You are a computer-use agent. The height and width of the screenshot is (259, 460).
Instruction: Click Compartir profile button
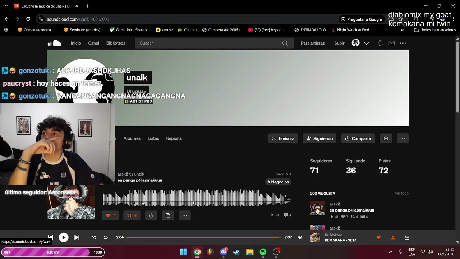(x=358, y=138)
